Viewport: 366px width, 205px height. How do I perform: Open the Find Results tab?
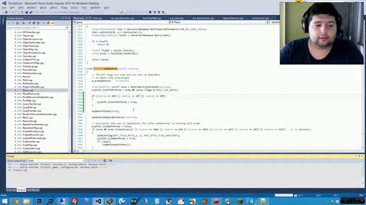[x=33, y=190]
